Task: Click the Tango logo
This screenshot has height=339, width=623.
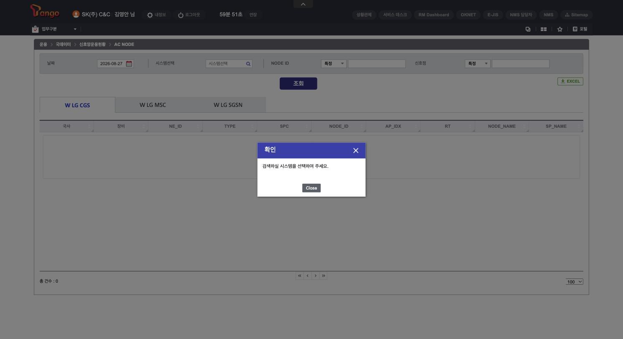Action: click(x=45, y=11)
